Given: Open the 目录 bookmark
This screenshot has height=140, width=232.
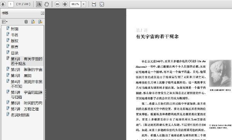Looking at the screenshot, I should [15, 53].
